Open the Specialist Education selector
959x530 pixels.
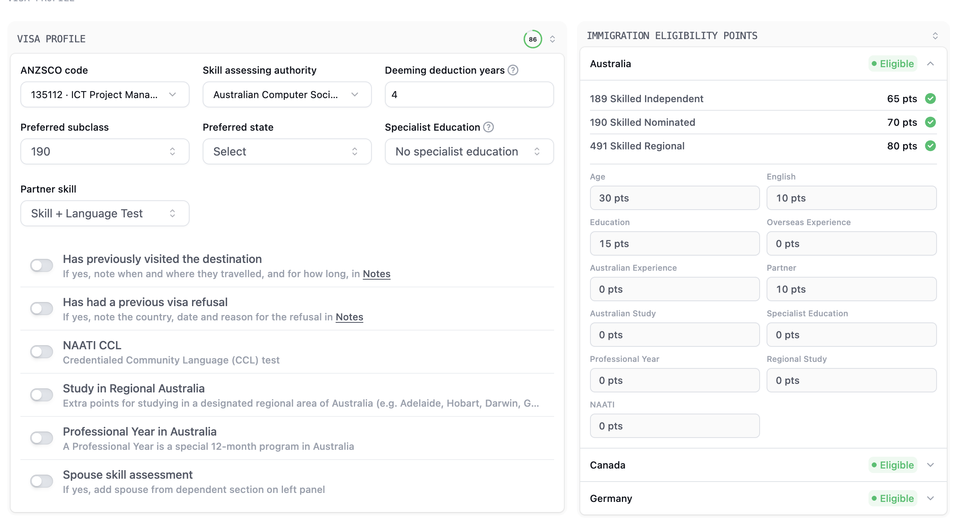[x=469, y=151]
